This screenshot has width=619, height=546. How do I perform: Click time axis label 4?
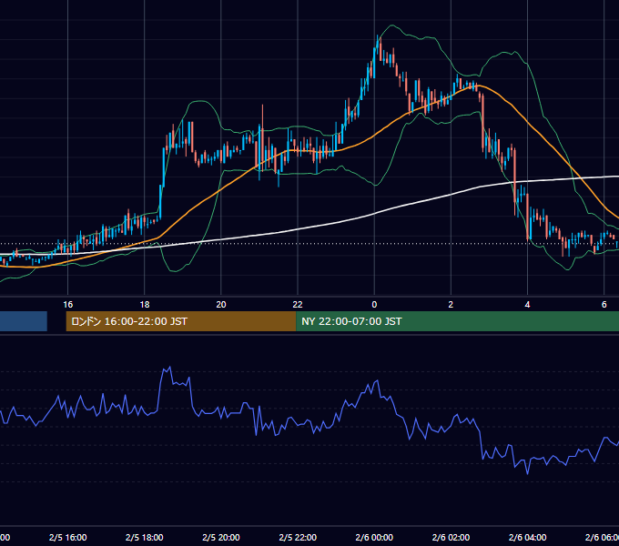point(527,305)
